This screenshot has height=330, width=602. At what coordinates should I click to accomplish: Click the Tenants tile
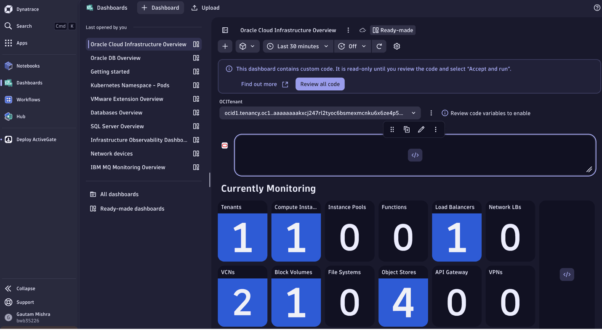click(242, 231)
